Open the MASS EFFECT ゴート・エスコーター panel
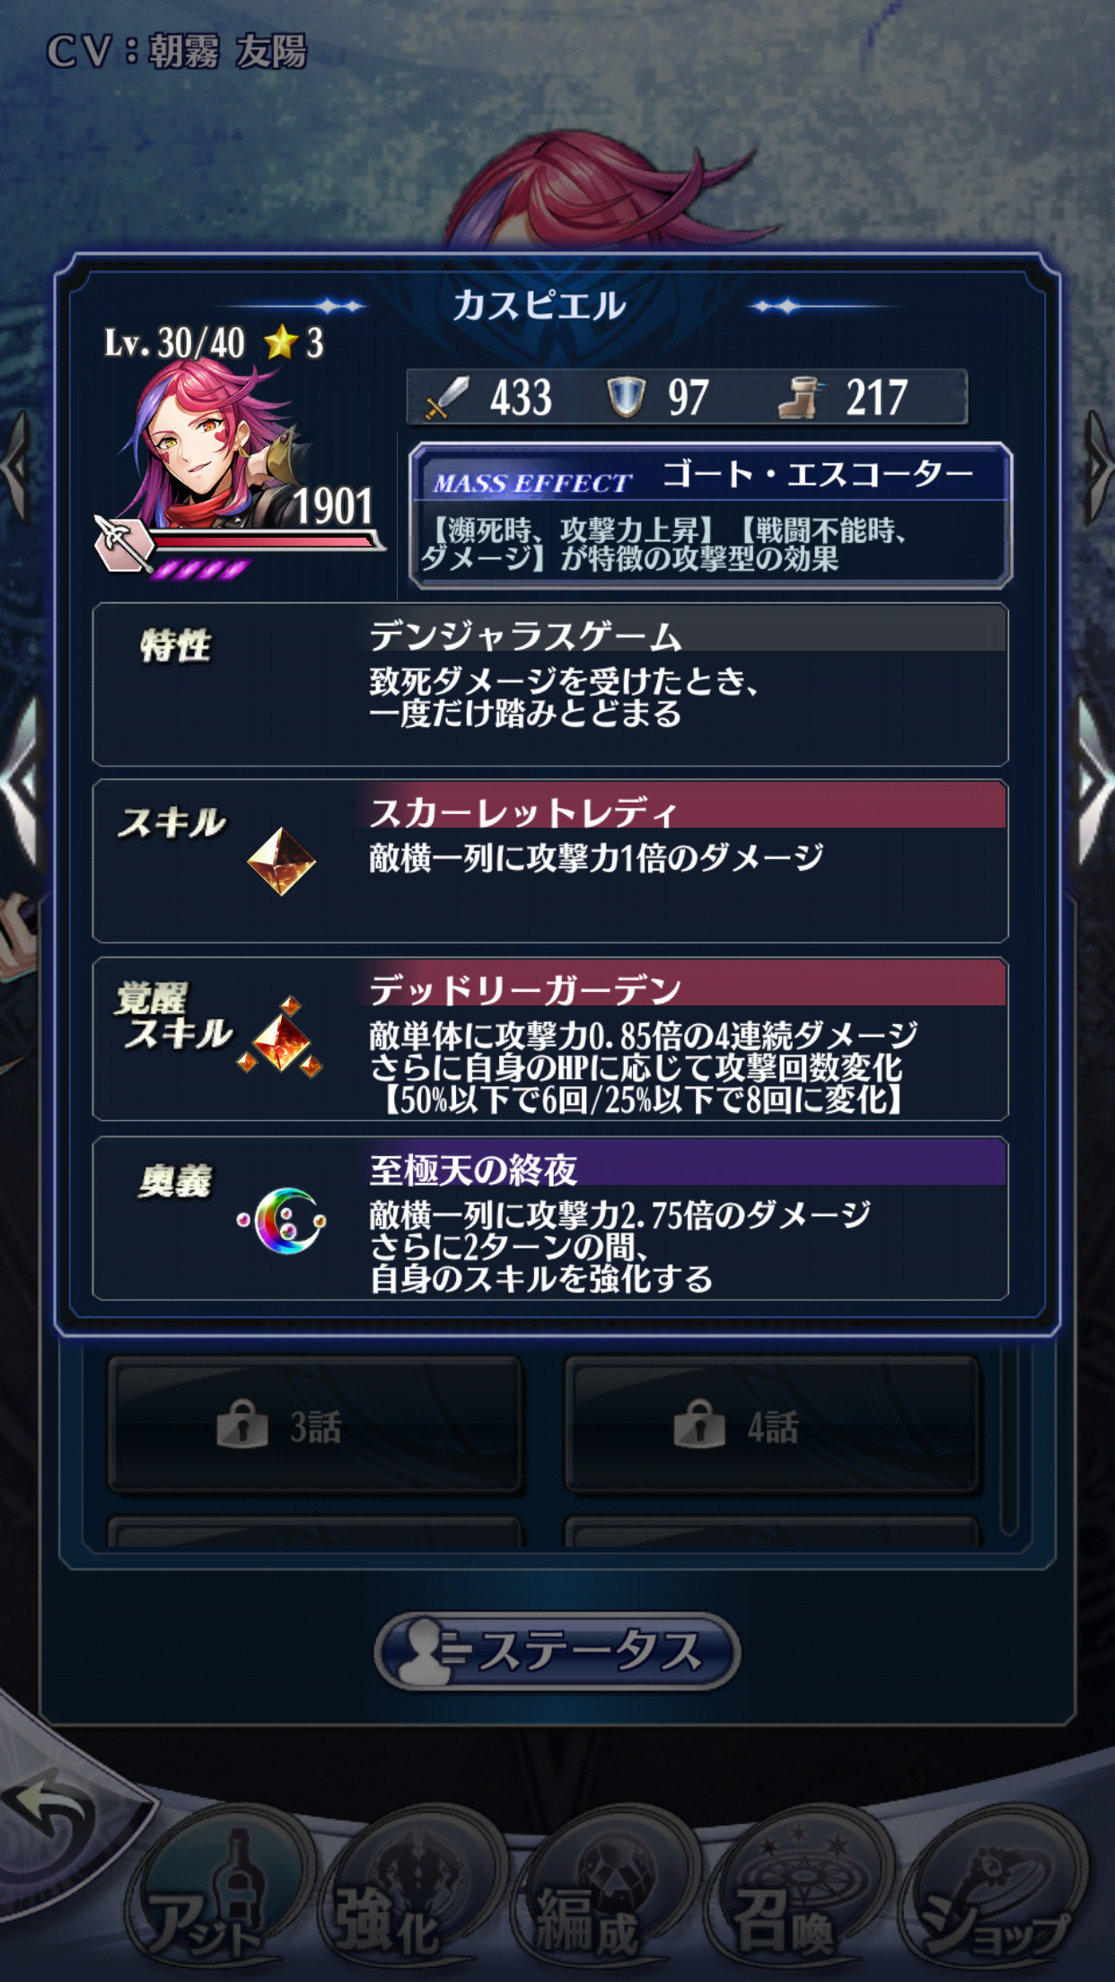1115x1982 pixels. [711, 515]
